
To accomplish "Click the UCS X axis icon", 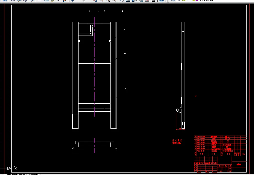I will (x=16, y=168).
